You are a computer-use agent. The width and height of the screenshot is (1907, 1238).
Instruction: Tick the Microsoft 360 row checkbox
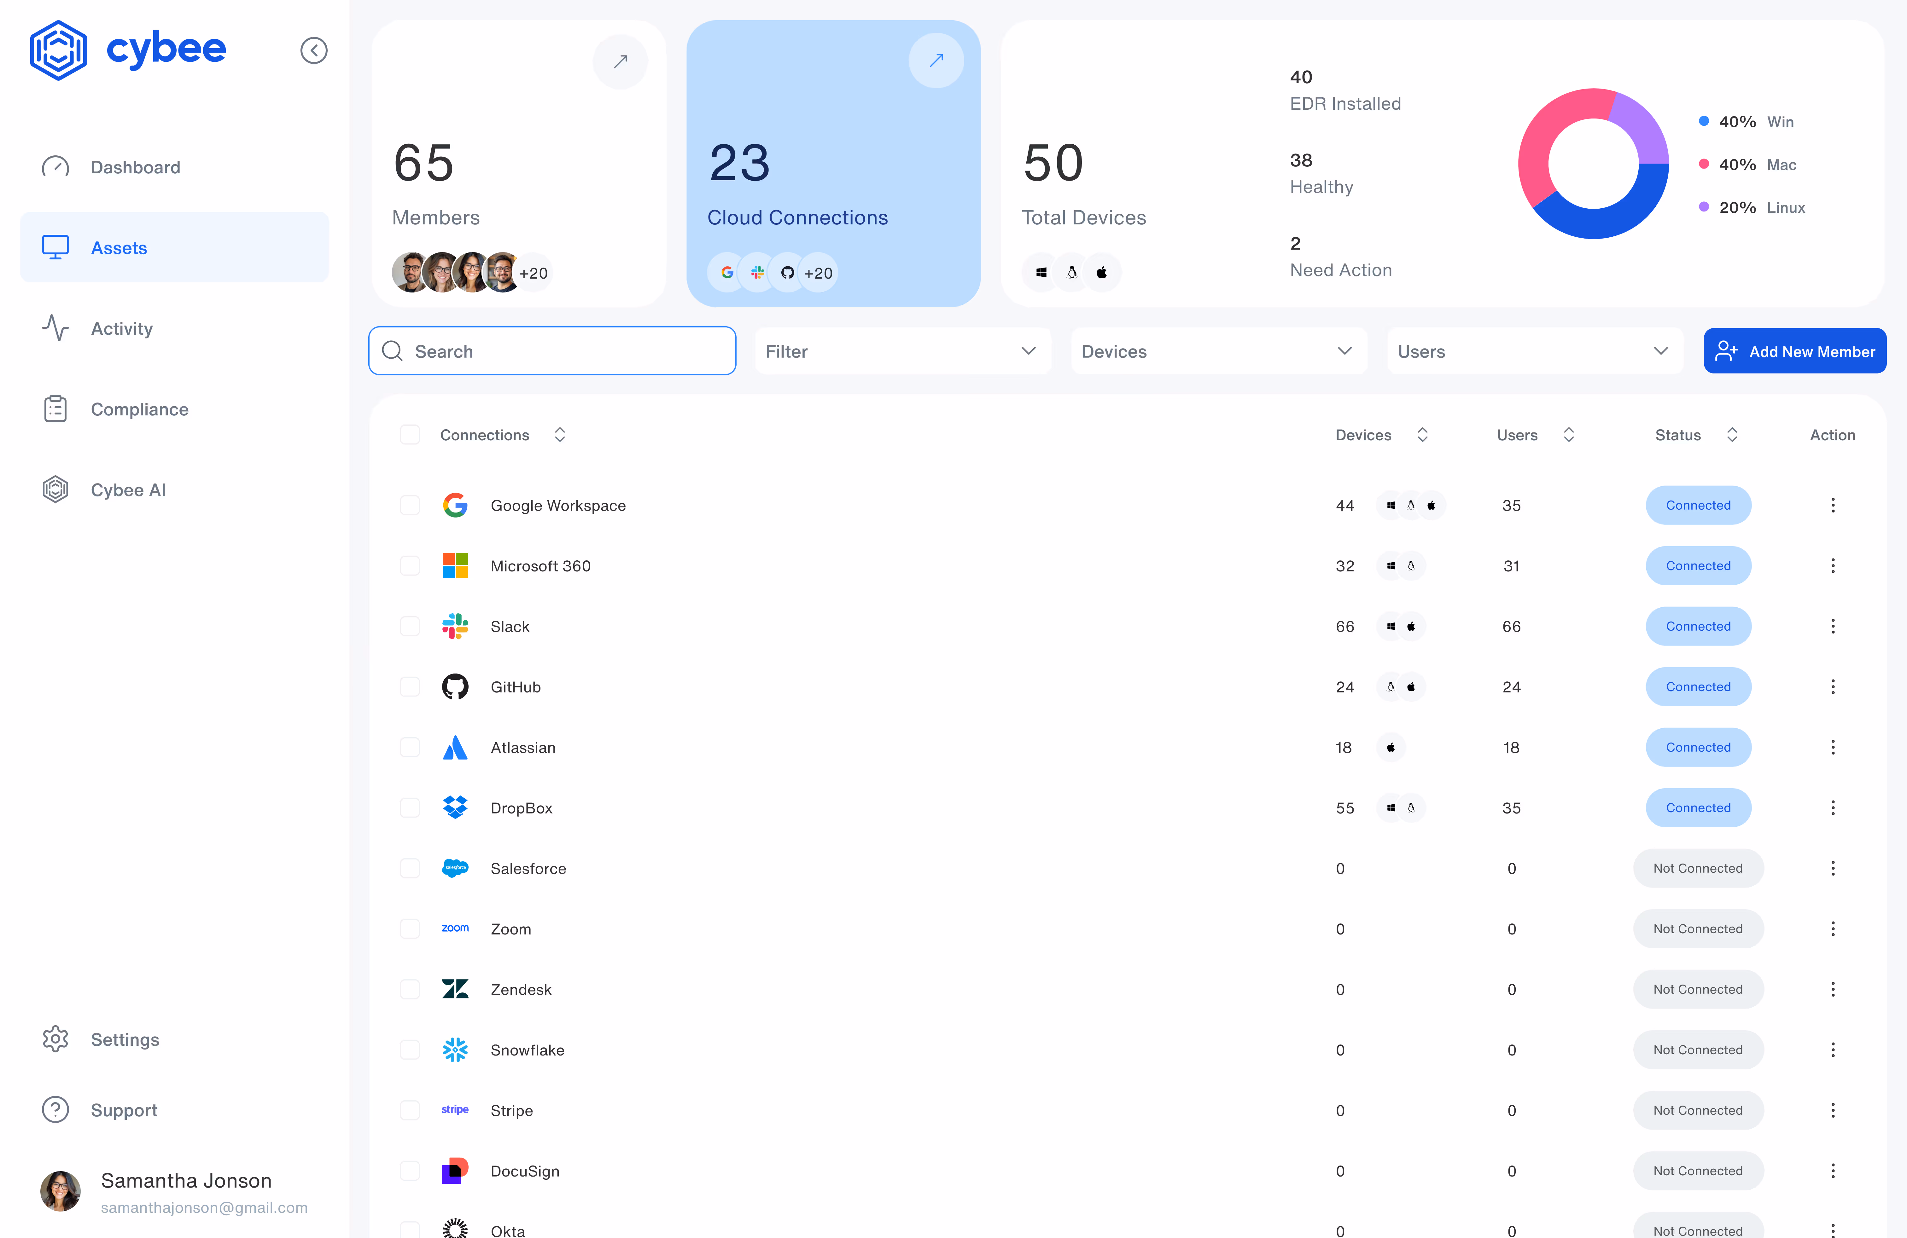[410, 566]
